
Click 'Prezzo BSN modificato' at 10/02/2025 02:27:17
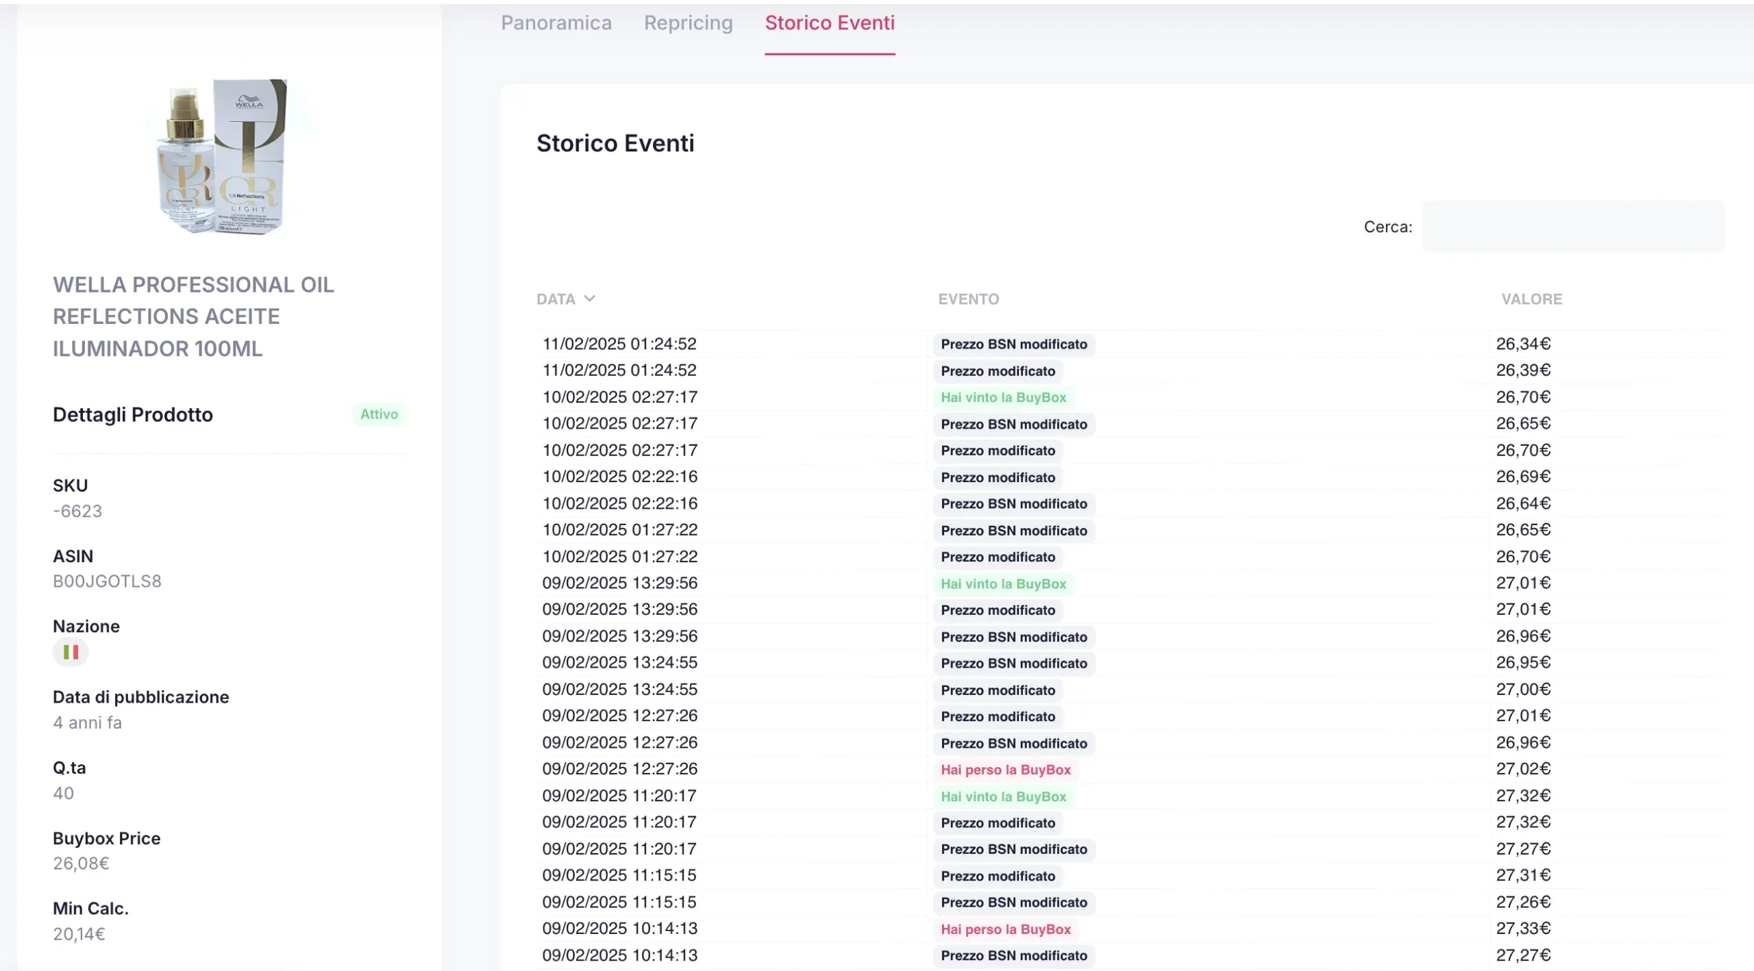click(x=1013, y=424)
